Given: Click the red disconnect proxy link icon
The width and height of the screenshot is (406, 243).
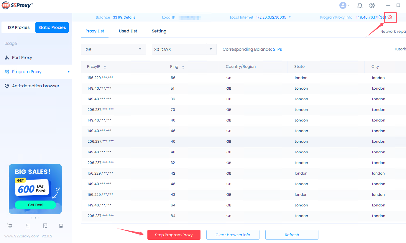Looking at the screenshot, I should tap(390, 17).
